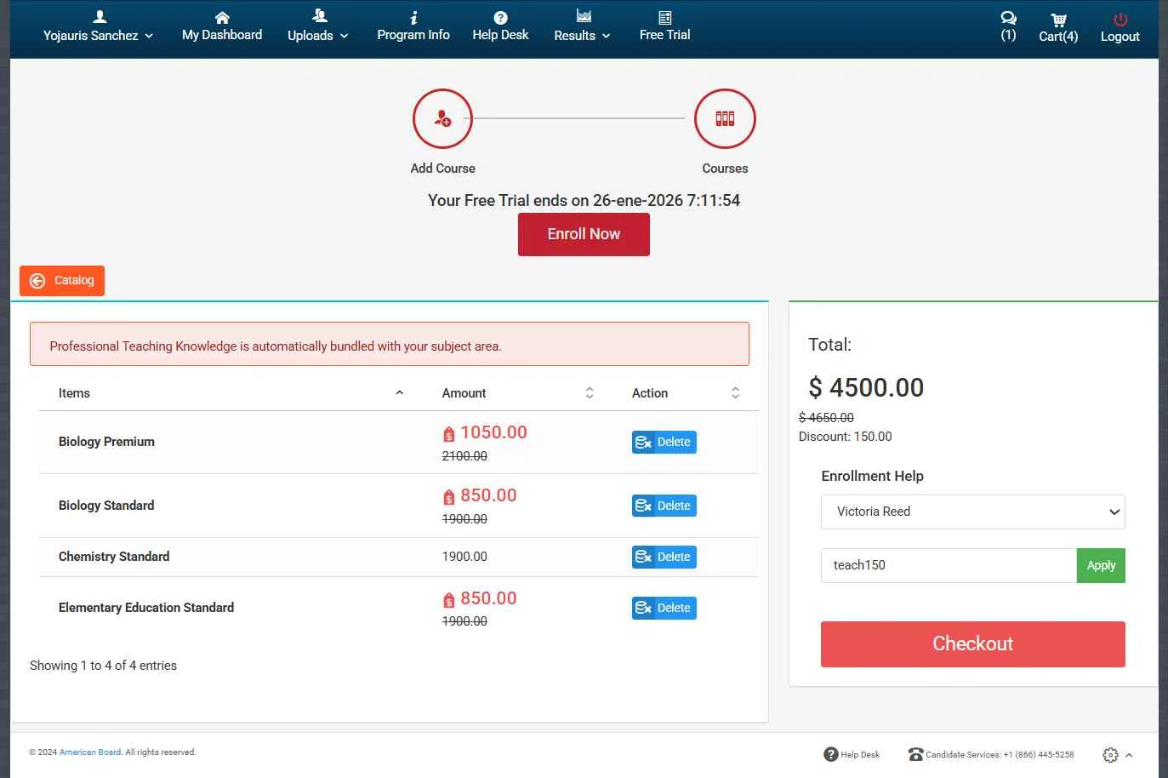
Task: Open the footer settings gear icon
Action: pos(1110,755)
